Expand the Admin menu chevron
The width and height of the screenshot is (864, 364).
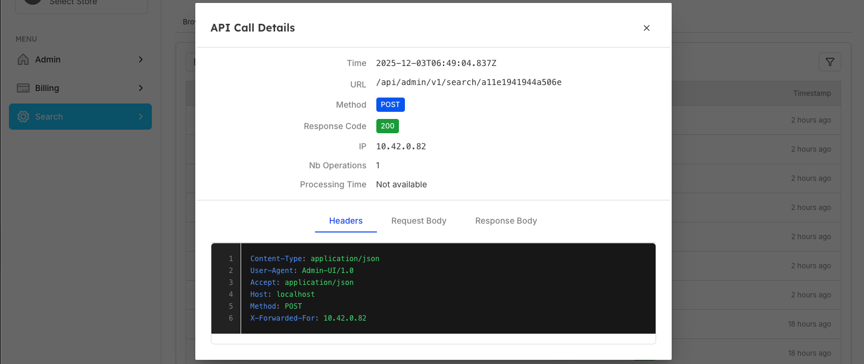coord(141,59)
